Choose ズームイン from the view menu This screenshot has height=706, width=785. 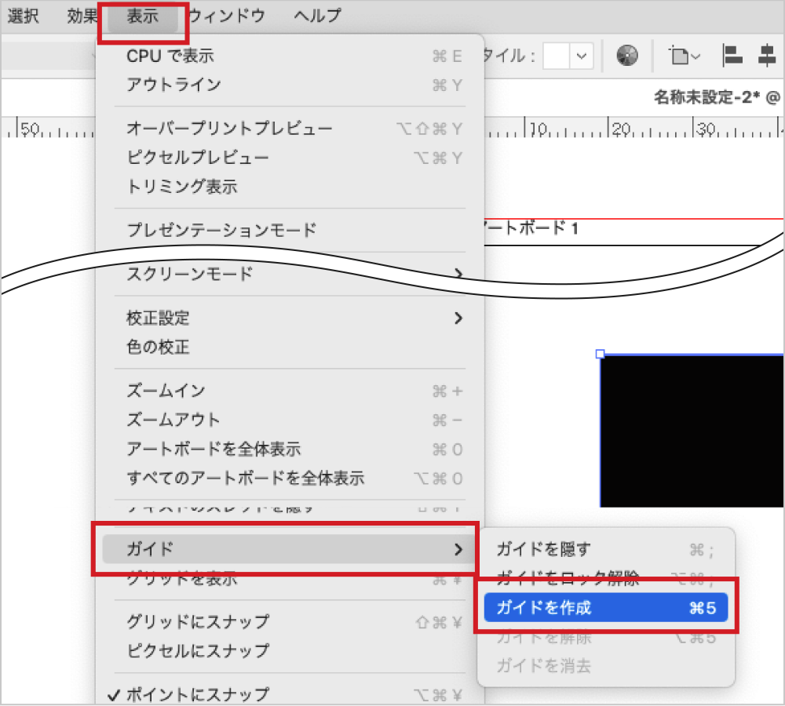[x=166, y=391]
